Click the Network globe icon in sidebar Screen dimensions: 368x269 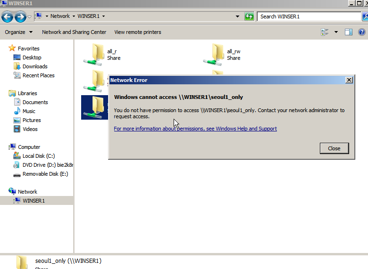(12, 191)
